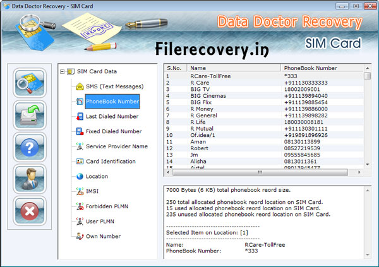Click the S.No. column header
This screenshot has width=379, height=267.
[176, 68]
